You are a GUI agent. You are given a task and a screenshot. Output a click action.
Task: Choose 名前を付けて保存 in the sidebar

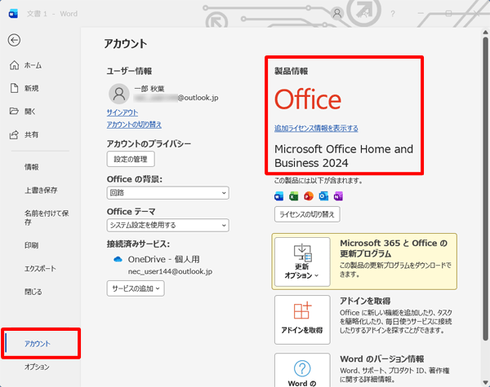pyautogui.click(x=47, y=218)
